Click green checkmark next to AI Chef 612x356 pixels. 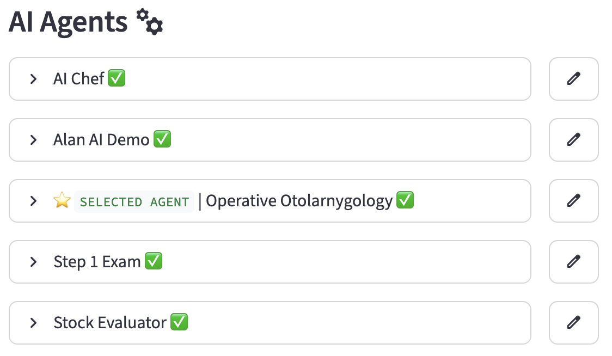point(117,78)
